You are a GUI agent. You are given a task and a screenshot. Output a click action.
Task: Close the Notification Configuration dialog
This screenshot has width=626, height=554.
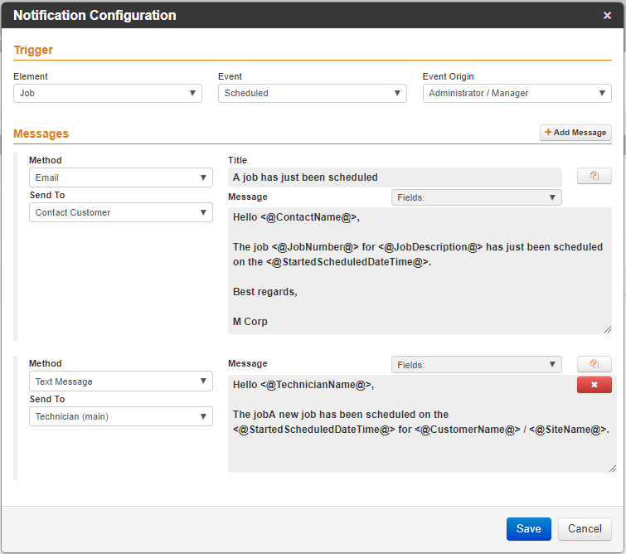click(x=607, y=15)
